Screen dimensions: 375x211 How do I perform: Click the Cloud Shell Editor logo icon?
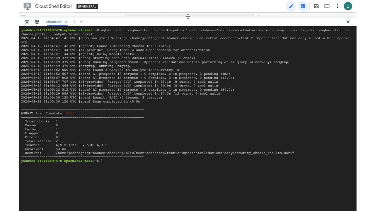tap(27, 6)
